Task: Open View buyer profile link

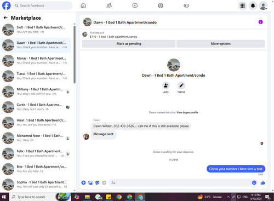Action: (187, 112)
